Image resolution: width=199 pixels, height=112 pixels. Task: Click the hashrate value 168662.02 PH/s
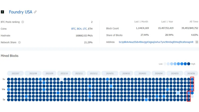click(84, 36)
